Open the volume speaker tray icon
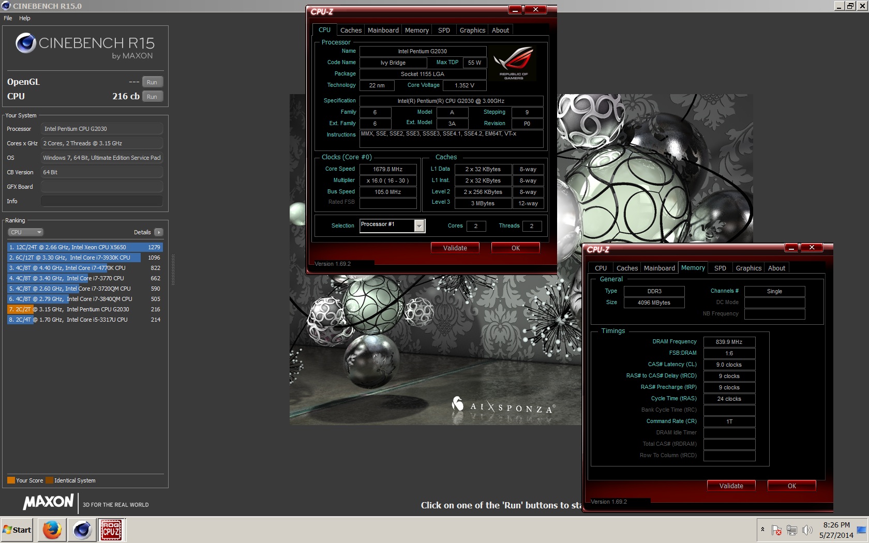The height and width of the screenshot is (543, 869). coord(807,530)
